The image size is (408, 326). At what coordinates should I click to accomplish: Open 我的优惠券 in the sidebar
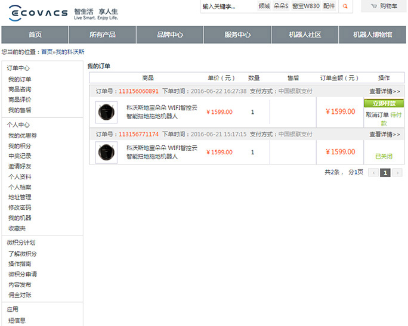click(23, 135)
